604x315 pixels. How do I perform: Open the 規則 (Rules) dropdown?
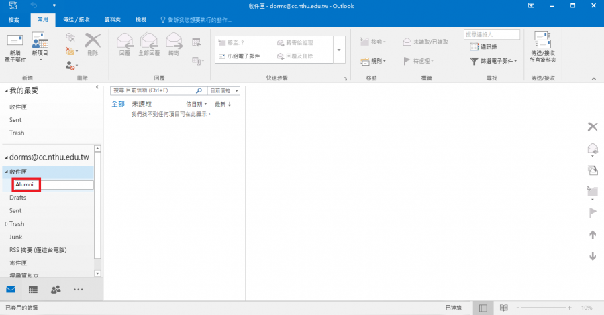pos(373,61)
